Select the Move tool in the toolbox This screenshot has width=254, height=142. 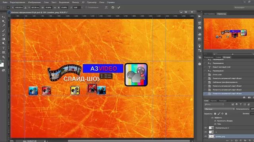point(3,17)
